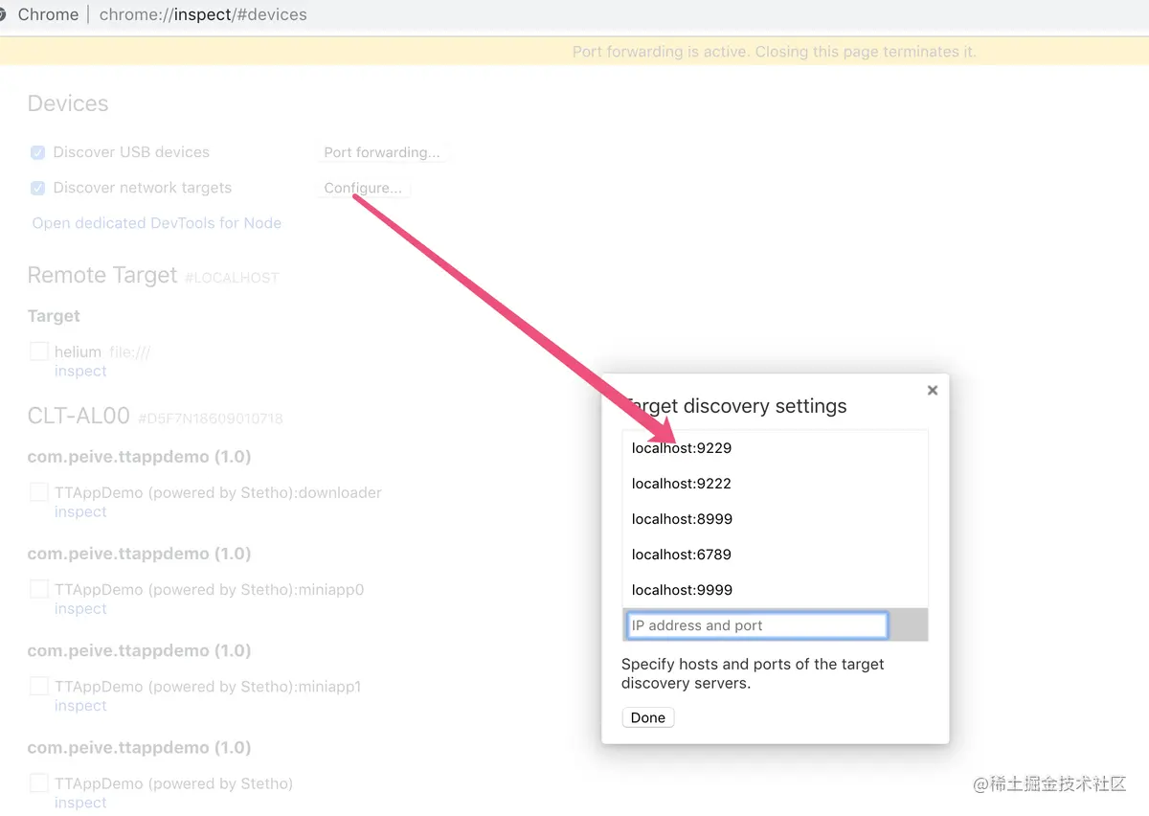Select the localhost:9999 entry
The height and width of the screenshot is (816, 1149).
(x=775, y=590)
